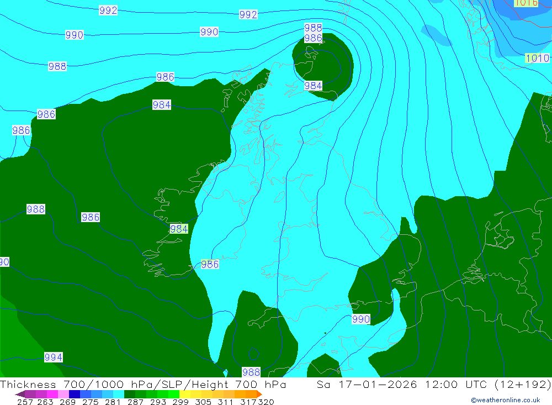The width and height of the screenshot is (552, 405).
Task: Click the 994 isobar label
Action: tap(54, 357)
